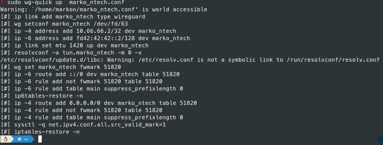Click the "iptables-restore -n" final output line

click(40, 132)
